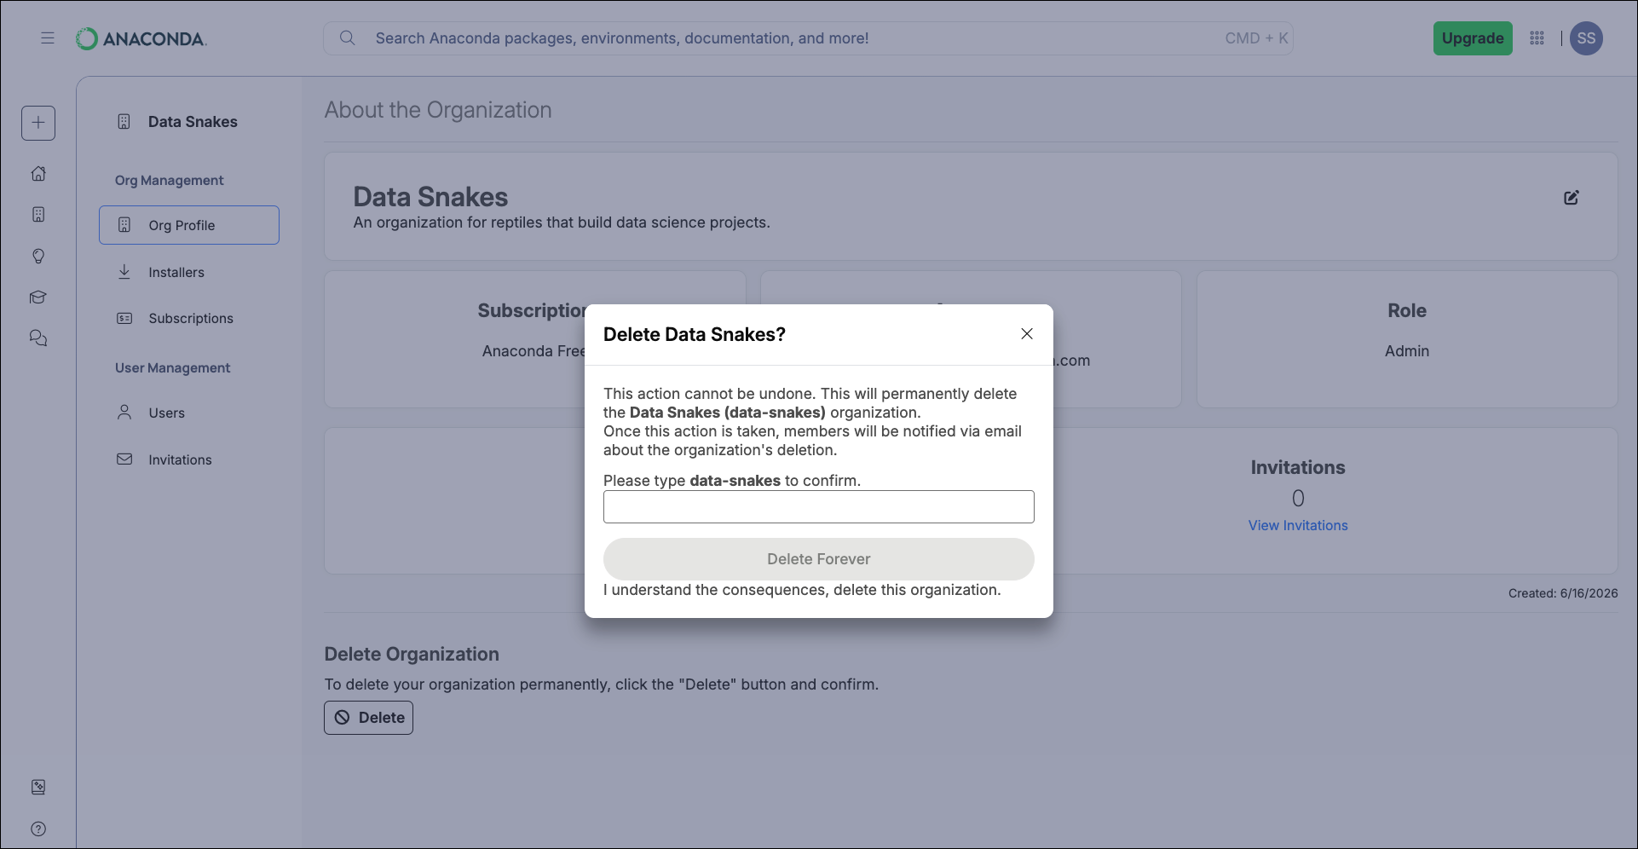The width and height of the screenshot is (1638, 849).
Task: Open View Invitations link
Action: click(x=1298, y=525)
